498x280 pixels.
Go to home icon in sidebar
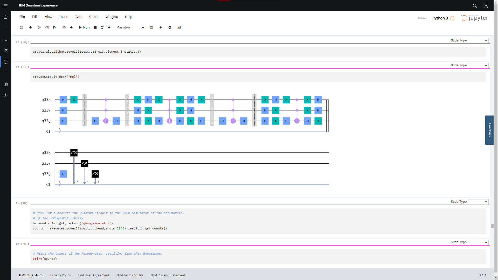[6, 17]
